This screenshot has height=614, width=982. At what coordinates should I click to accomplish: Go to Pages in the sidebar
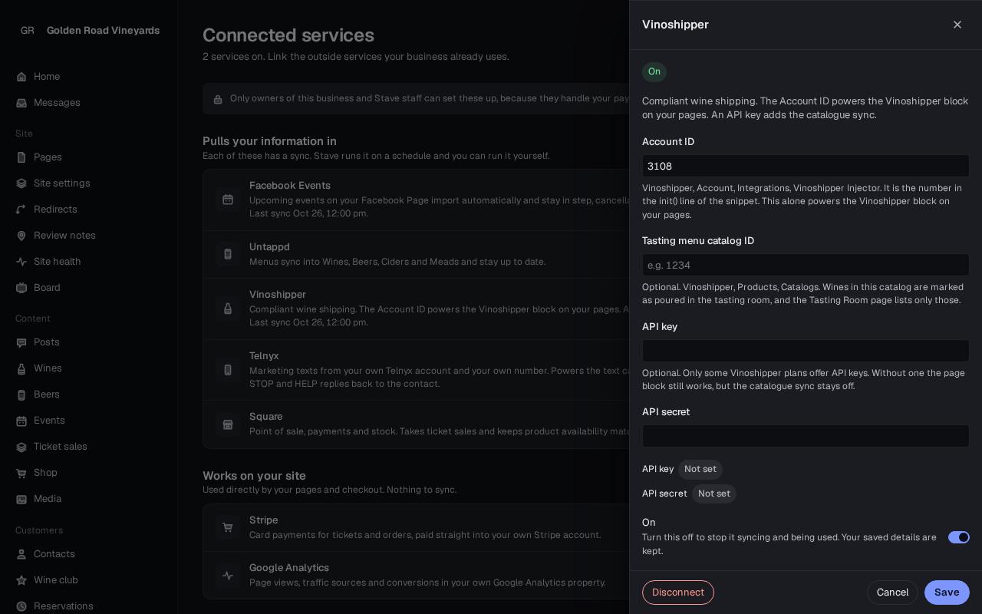click(x=88, y=157)
